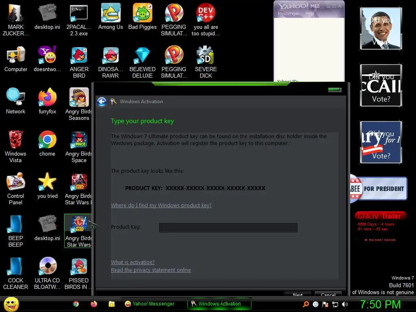Launch the ULTRA CD BLOATW... disc shortcut
416x312 pixels.
coord(47,273)
